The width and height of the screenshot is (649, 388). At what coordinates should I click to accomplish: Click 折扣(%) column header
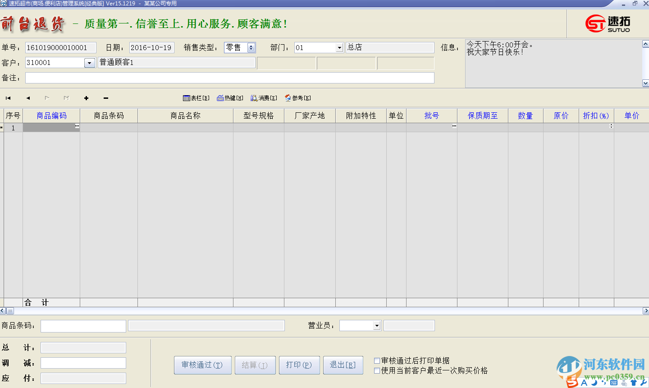coord(596,115)
